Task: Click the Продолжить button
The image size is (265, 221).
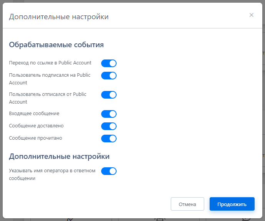Action: pos(232,204)
